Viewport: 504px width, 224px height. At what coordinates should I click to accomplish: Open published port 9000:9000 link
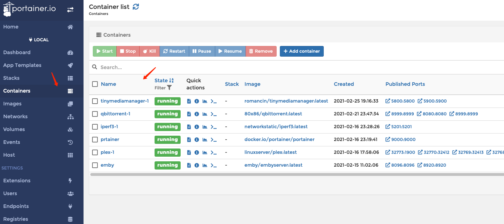click(400, 140)
